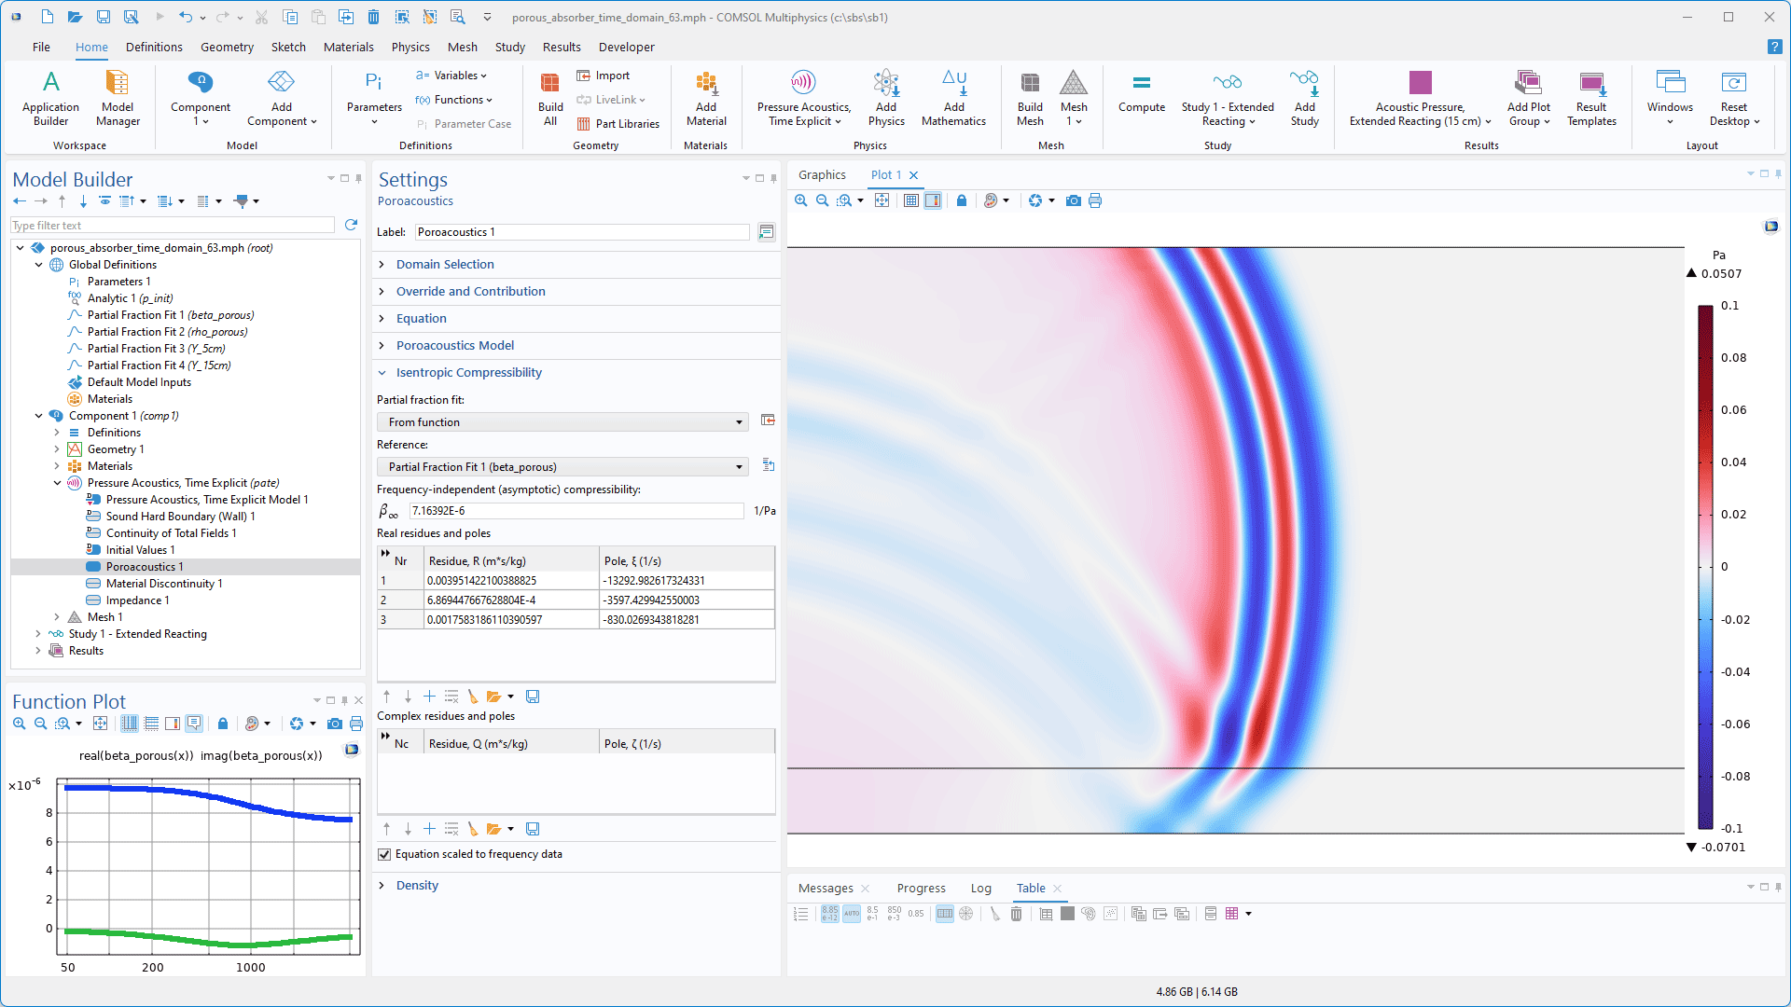Toggle the Equation scaled to frequency data checkbox

[x=384, y=854]
